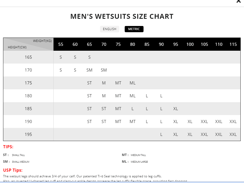The image size is (244, 183).
Task: Click the 55 kg weight column header
Action: click(61, 44)
